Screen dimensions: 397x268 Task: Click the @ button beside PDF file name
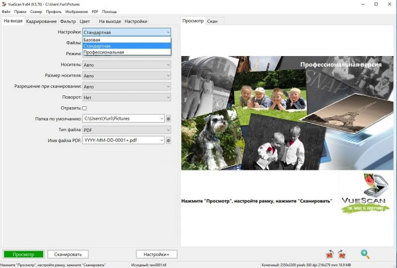168,140
